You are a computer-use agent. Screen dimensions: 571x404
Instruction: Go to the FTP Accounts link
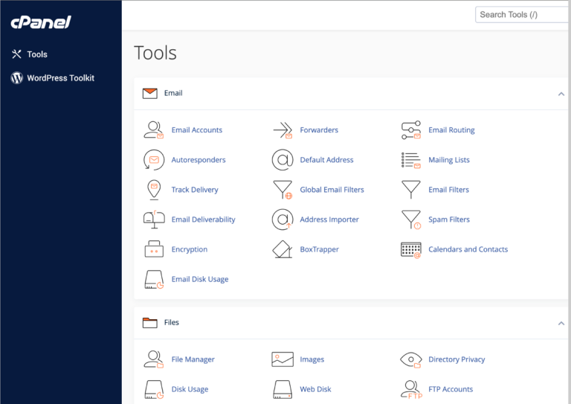pyautogui.click(x=451, y=389)
